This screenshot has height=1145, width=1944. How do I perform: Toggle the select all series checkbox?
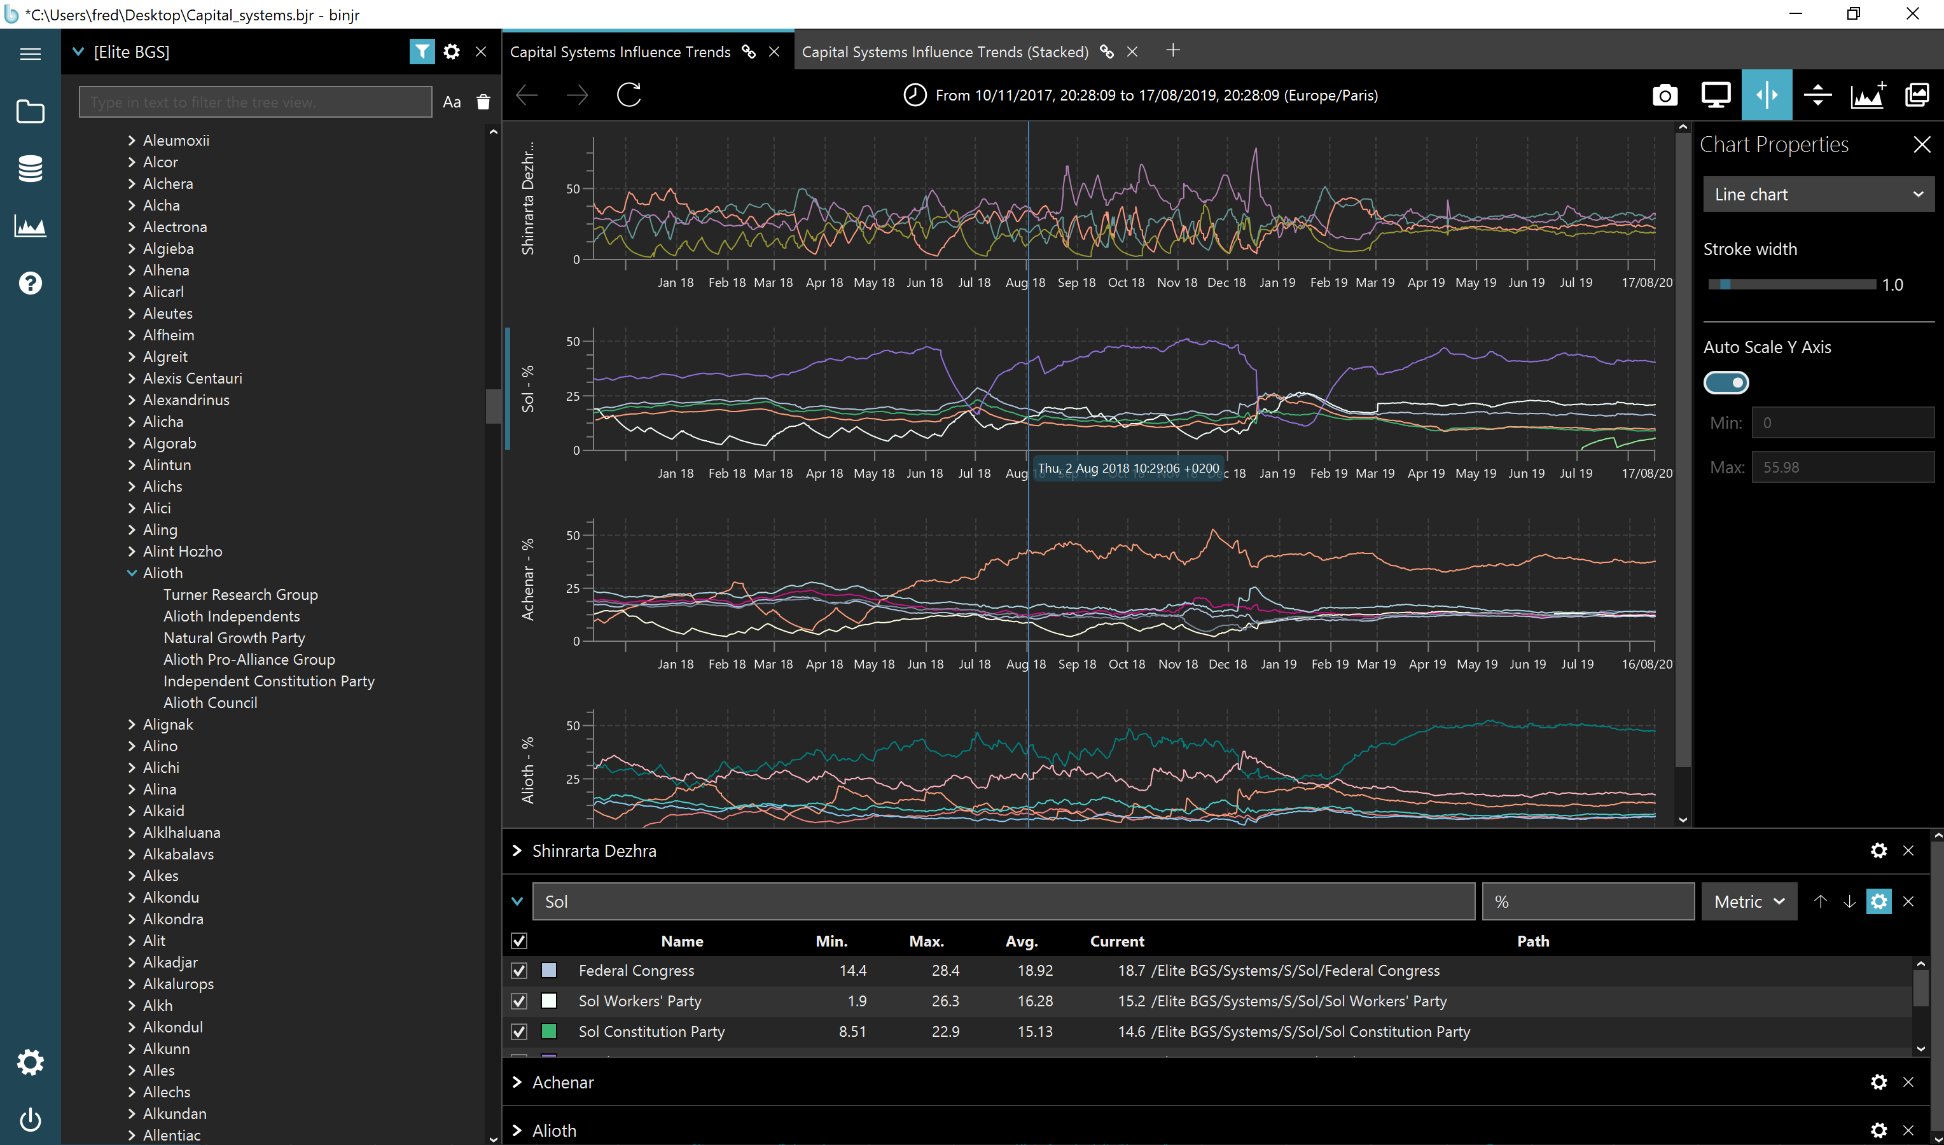click(519, 941)
